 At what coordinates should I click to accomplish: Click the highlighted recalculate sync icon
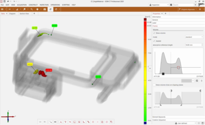[x=50, y=9]
